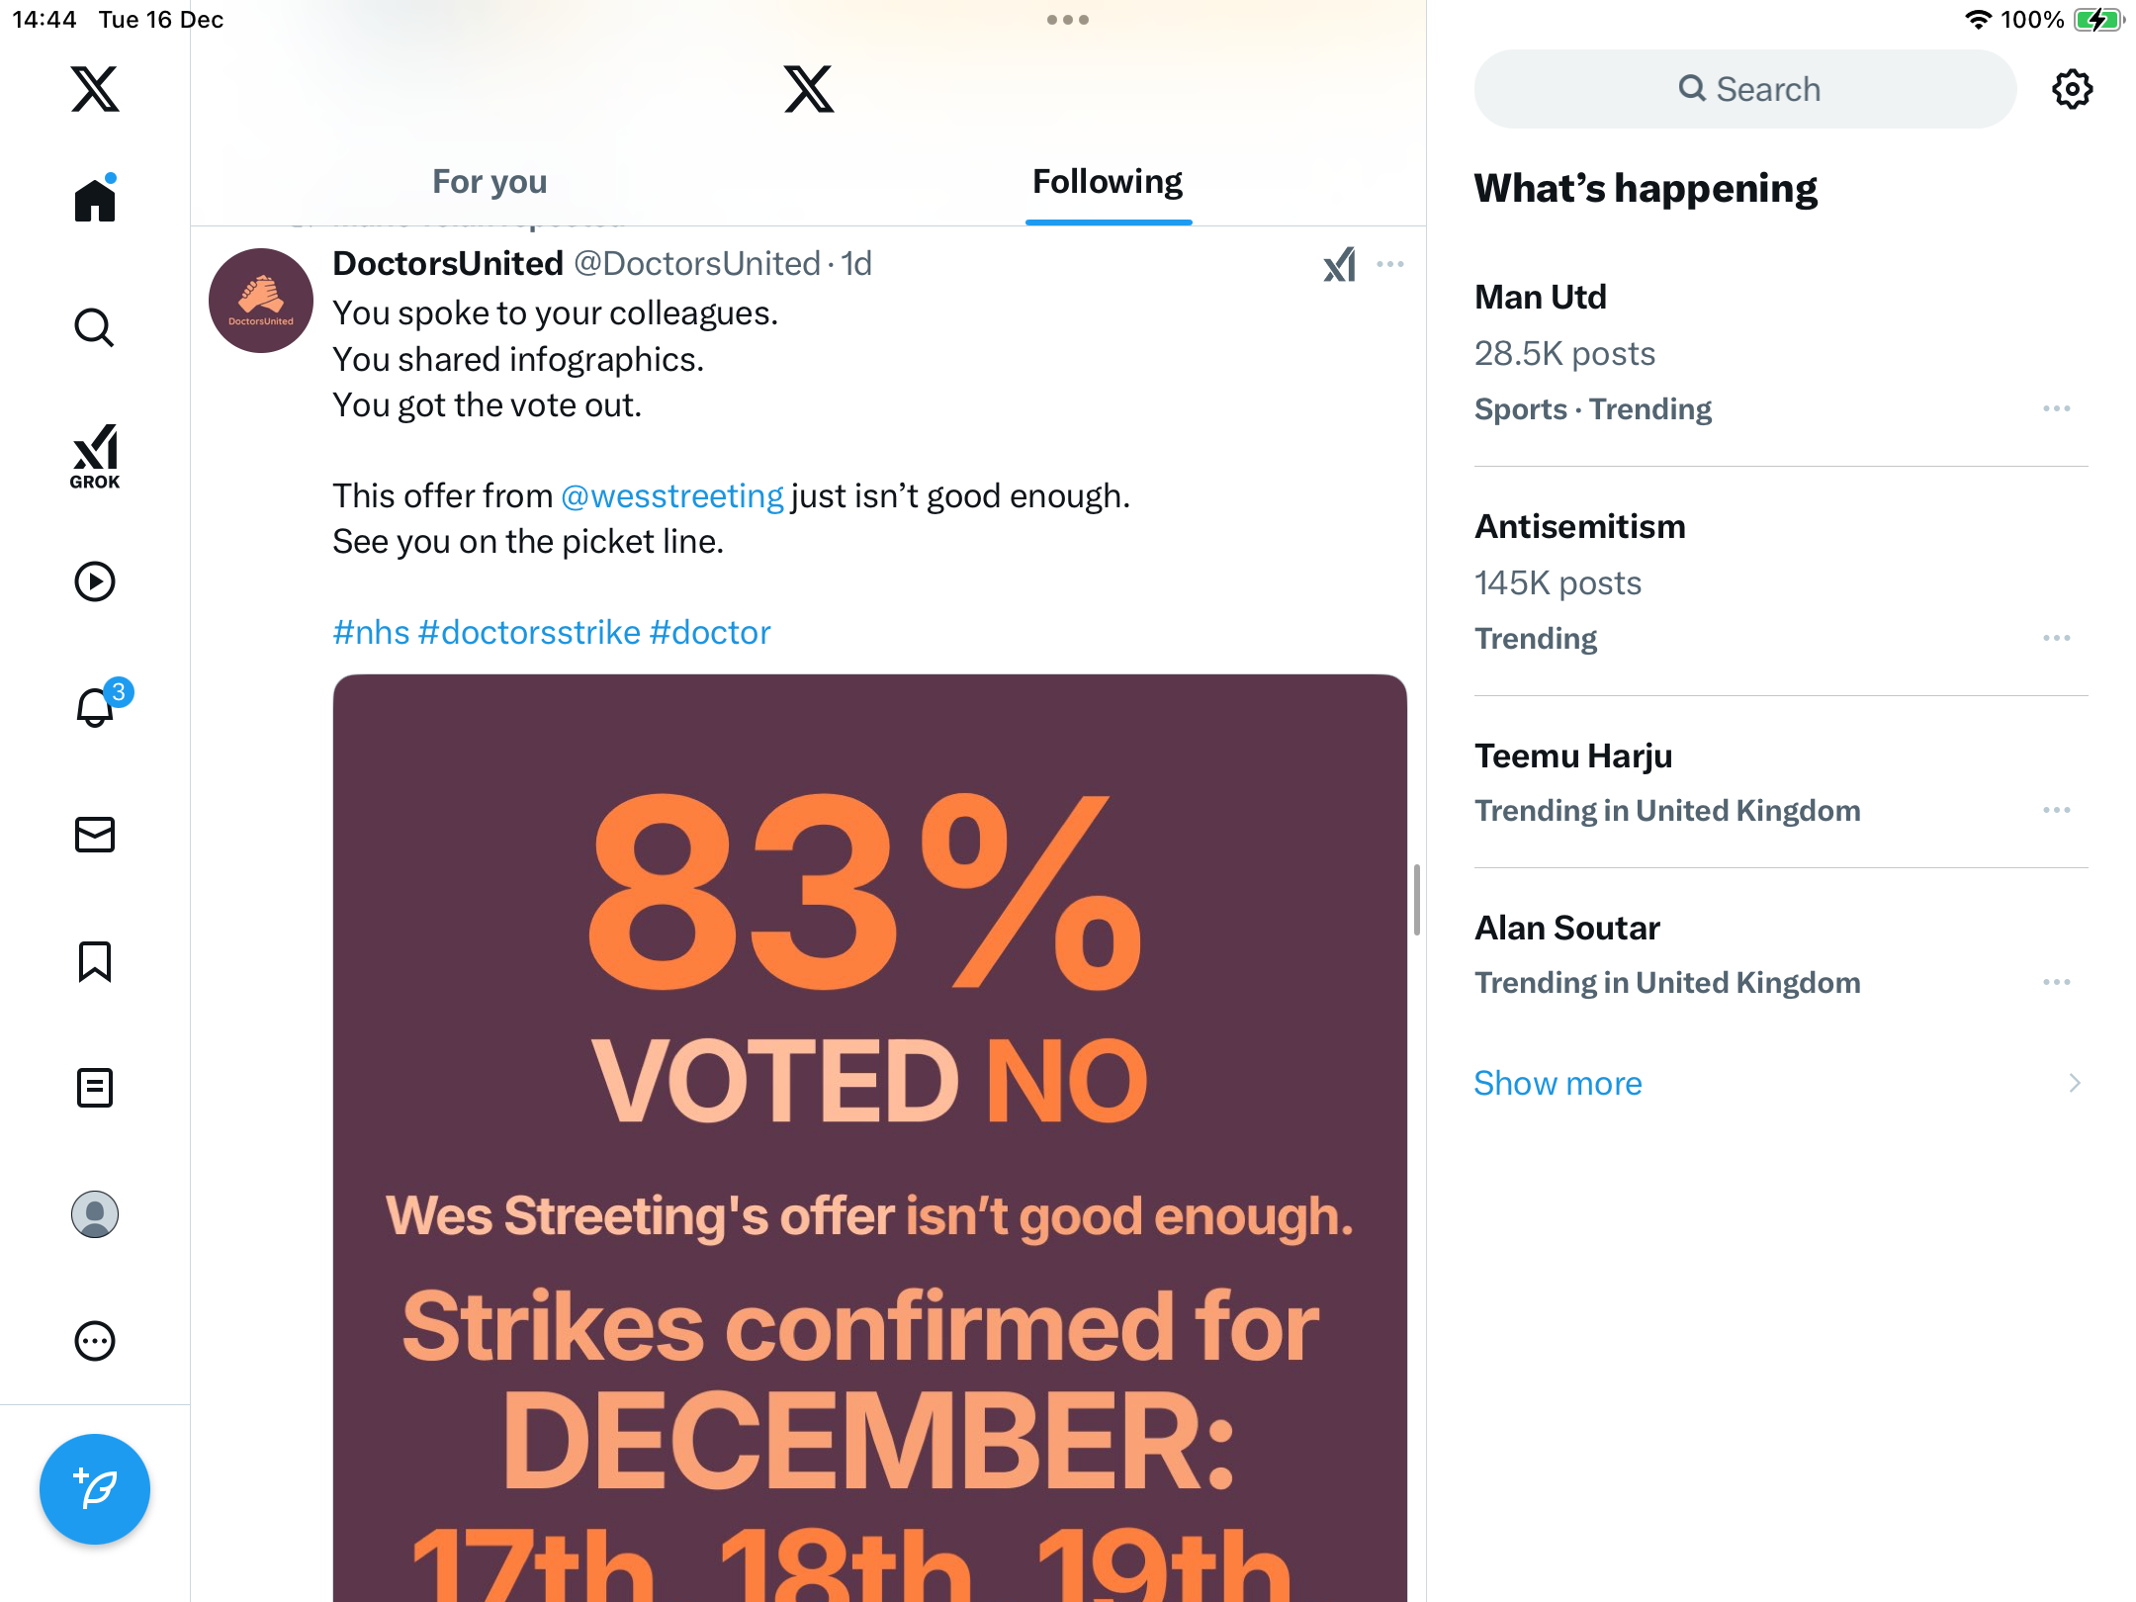Open the Home feed icon
Image resolution: width=2136 pixels, height=1602 pixels.
(95, 201)
